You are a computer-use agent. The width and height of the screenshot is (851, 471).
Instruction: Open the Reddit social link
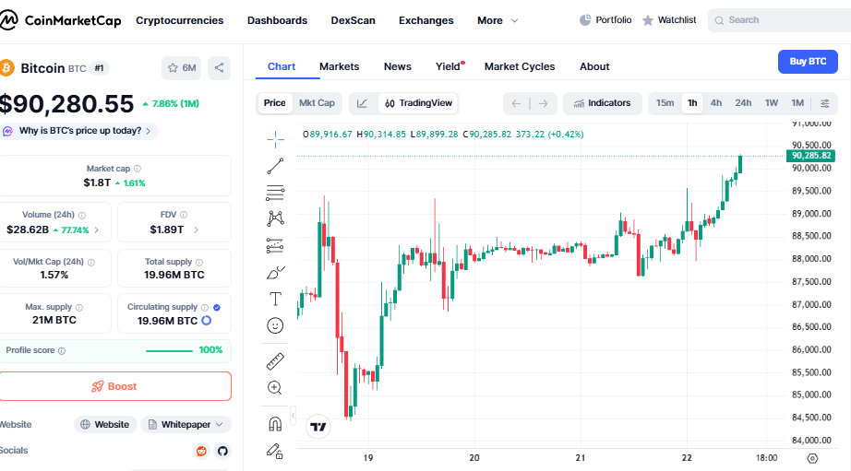(x=201, y=451)
